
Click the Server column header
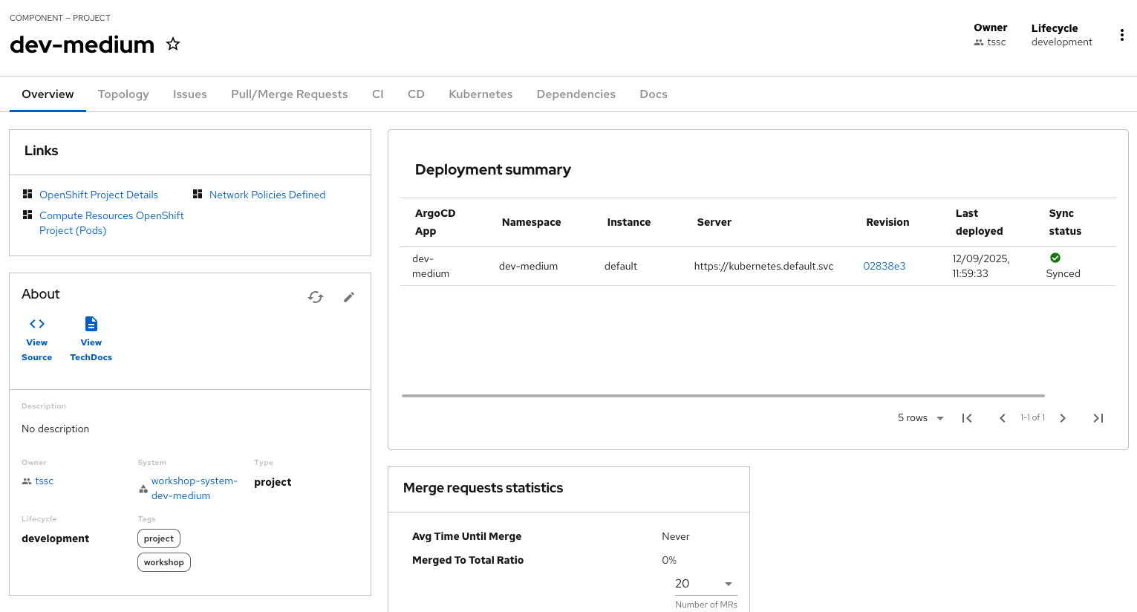(714, 222)
